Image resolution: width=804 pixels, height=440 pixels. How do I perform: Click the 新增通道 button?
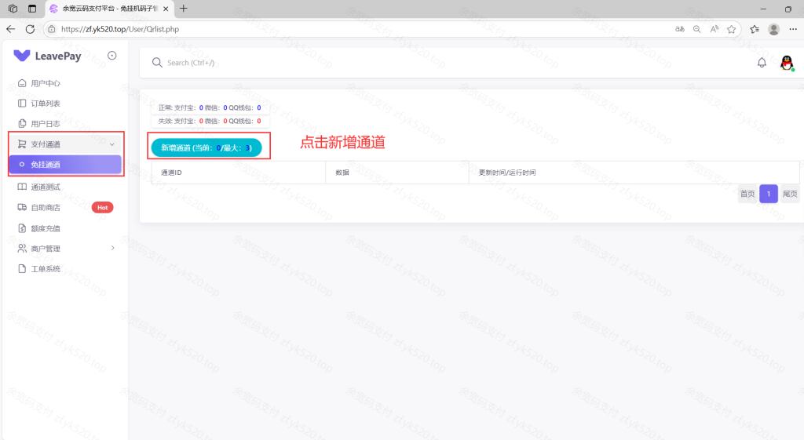[x=206, y=147]
